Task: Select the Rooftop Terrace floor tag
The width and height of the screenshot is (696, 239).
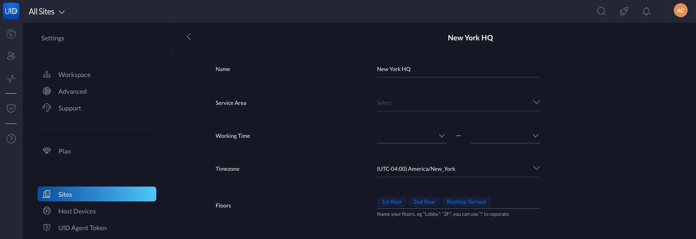Action: click(466, 202)
